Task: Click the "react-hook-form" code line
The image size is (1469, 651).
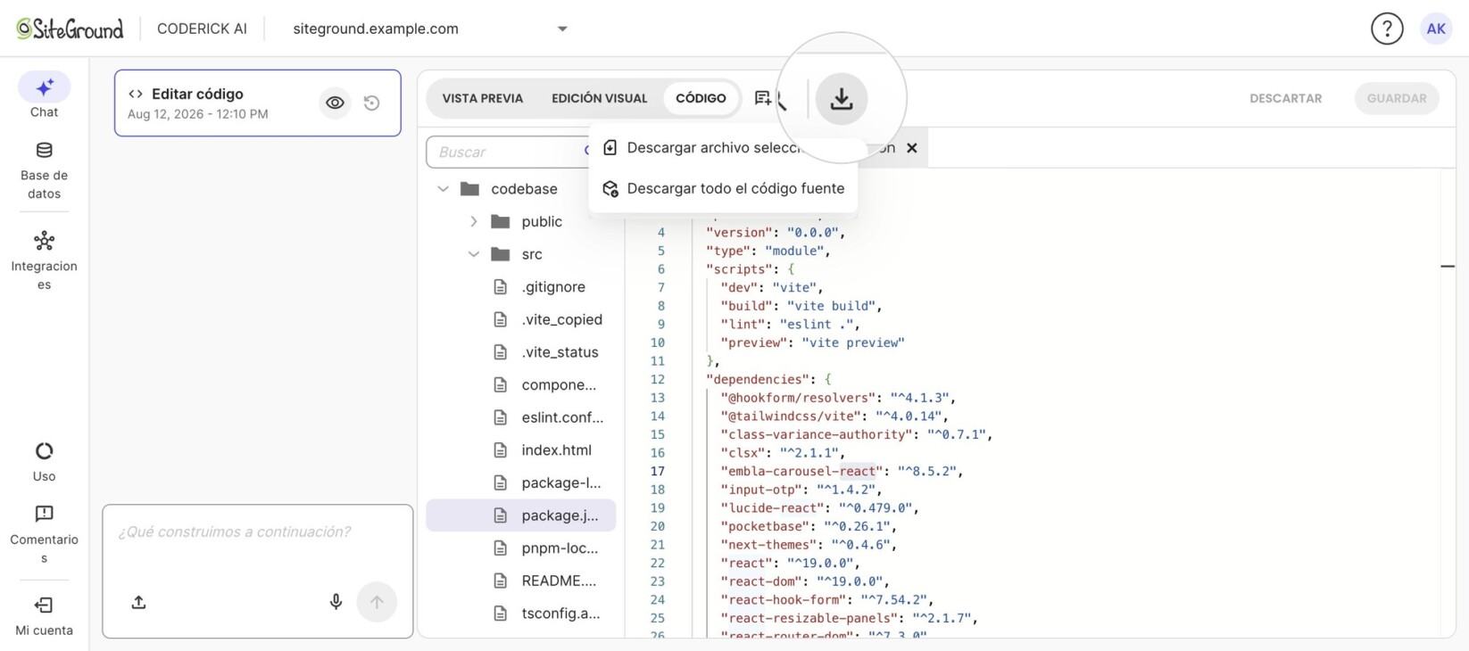Action: (x=827, y=599)
